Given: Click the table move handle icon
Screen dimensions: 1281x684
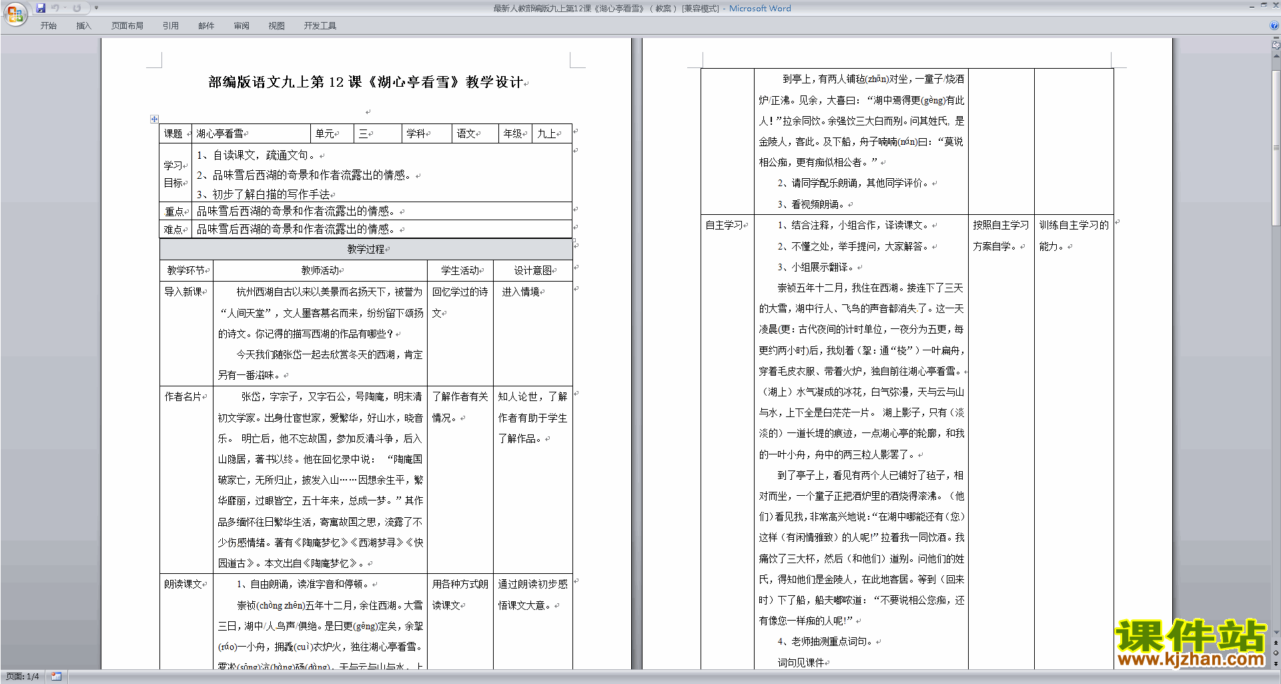Looking at the screenshot, I should pyautogui.click(x=154, y=119).
